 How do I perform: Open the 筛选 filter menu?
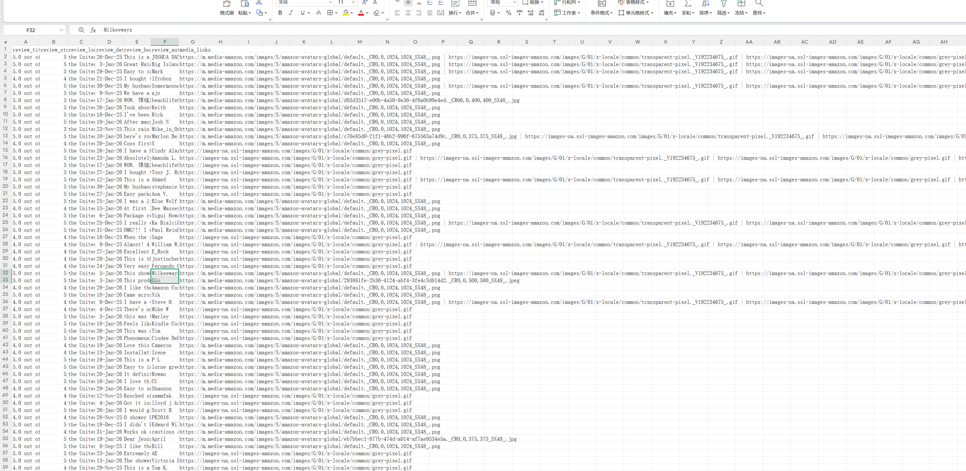point(723,13)
